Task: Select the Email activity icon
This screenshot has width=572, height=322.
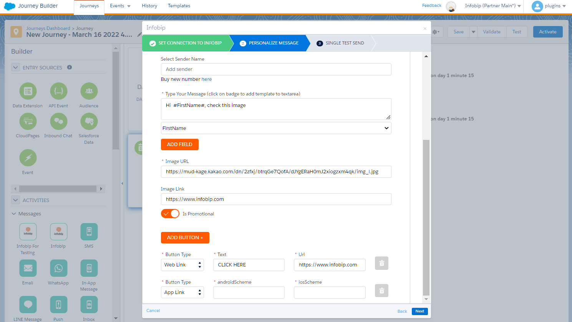Action: tap(28, 268)
